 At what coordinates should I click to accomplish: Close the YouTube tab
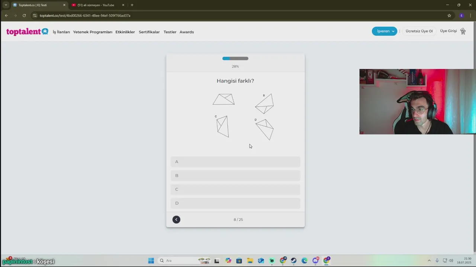(x=123, y=5)
